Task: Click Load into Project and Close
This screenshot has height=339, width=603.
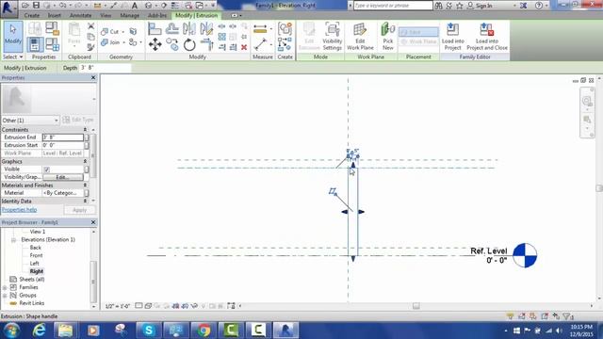Action: point(487,37)
